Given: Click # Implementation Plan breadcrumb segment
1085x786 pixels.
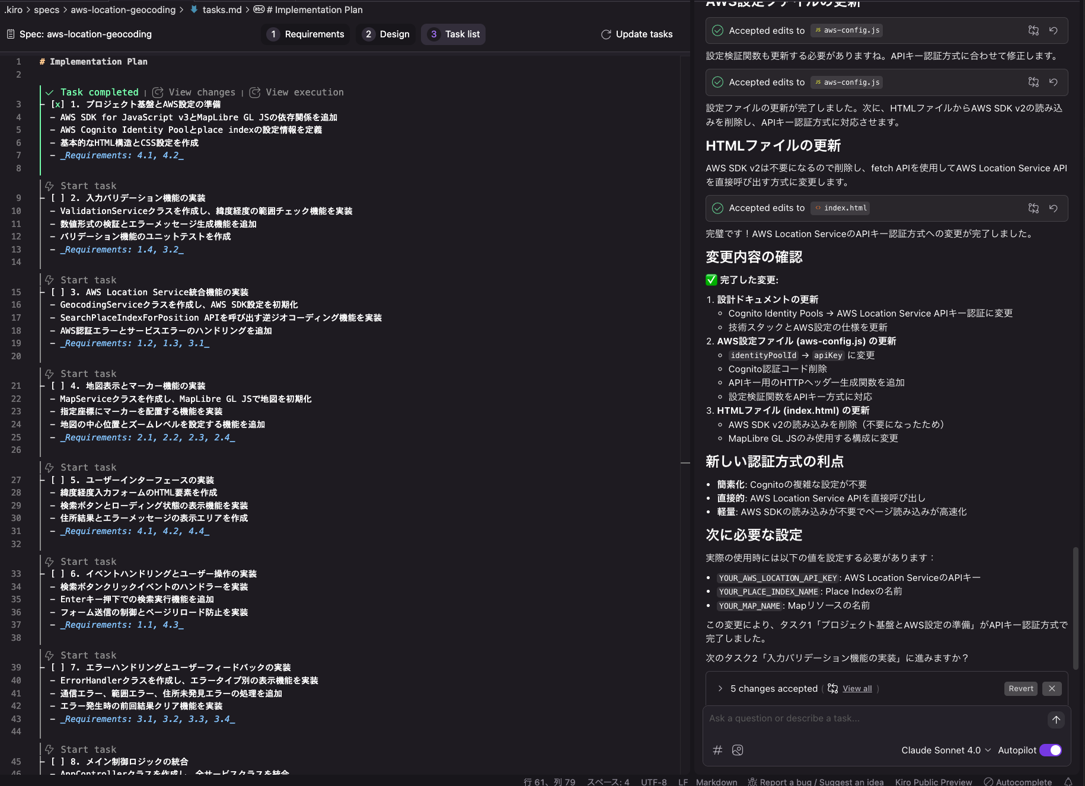Looking at the screenshot, I should (314, 9).
